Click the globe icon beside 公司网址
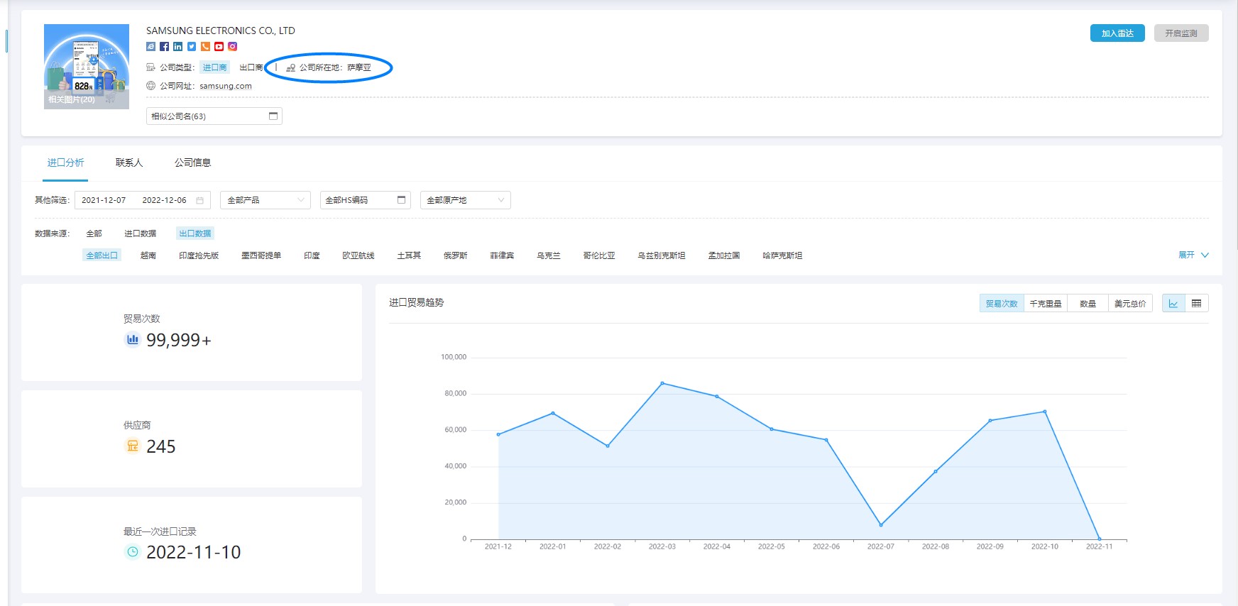 (150, 86)
